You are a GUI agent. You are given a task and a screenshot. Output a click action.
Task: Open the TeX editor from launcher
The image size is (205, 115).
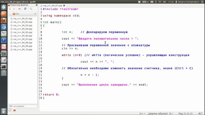pyautogui.click(x=4, y=34)
